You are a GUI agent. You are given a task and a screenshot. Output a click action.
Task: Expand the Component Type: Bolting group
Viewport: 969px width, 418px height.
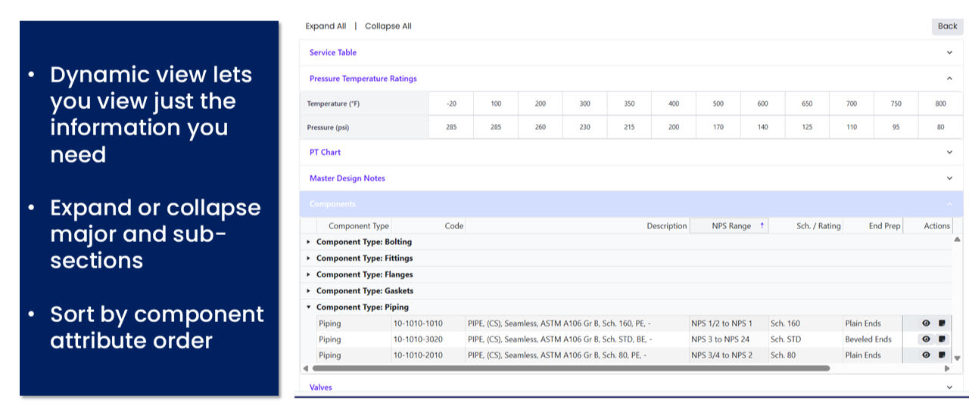point(308,243)
